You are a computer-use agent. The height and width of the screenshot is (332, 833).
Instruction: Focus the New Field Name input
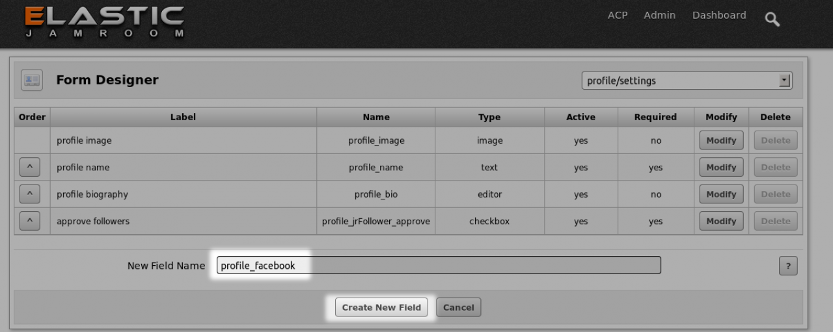[439, 265]
